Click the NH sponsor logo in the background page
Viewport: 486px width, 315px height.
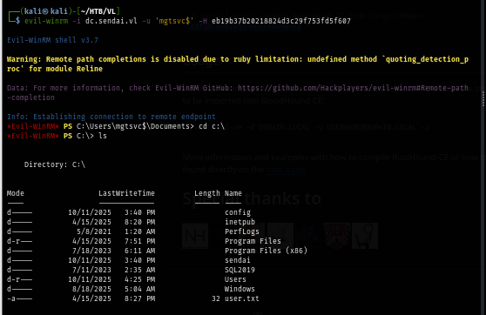pos(195,236)
